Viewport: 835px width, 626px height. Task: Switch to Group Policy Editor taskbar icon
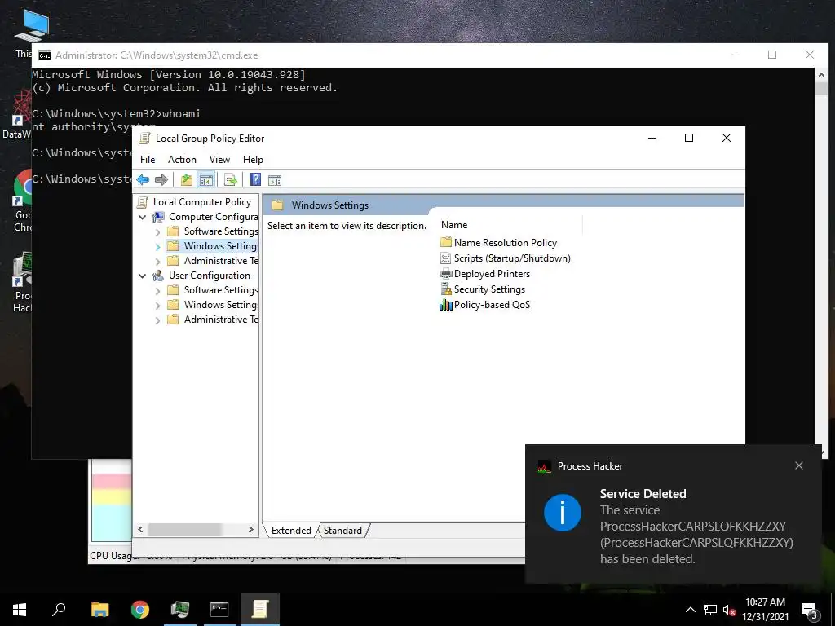260,610
